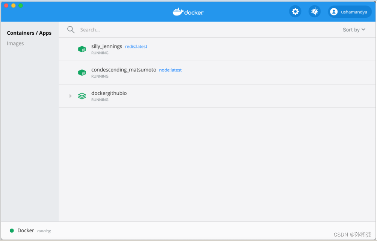
Task: Switch to the Images section
Action: [x=15, y=44]
